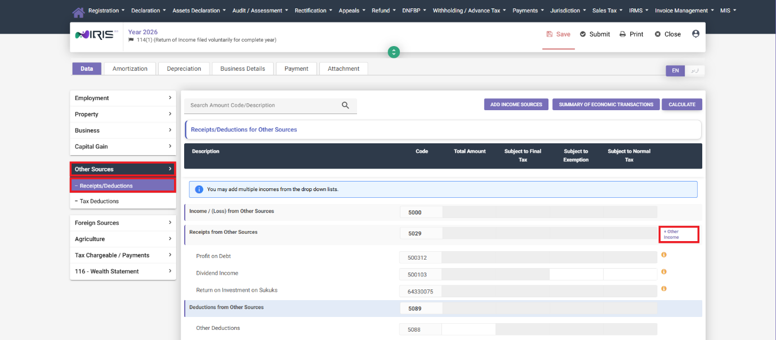The height and width of the screenshot is (340, 776).
Task: Print the return
Action: click(x=631, y=34)
